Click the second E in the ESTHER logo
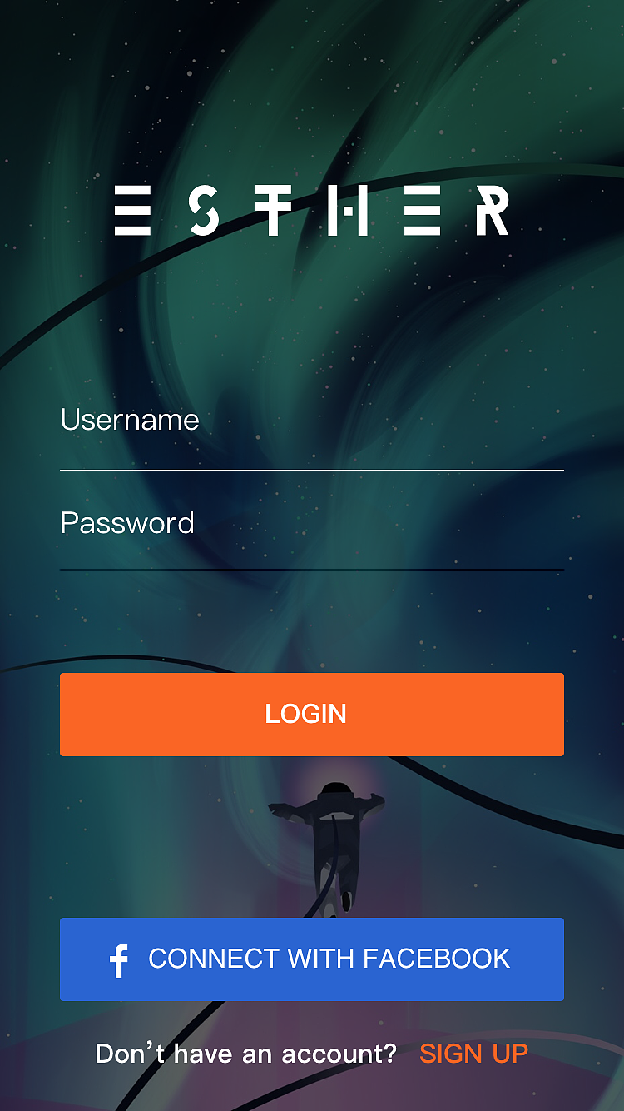The height and width of the screenshot is (1111, 624). pyautogui.click(x=422, y=211)
